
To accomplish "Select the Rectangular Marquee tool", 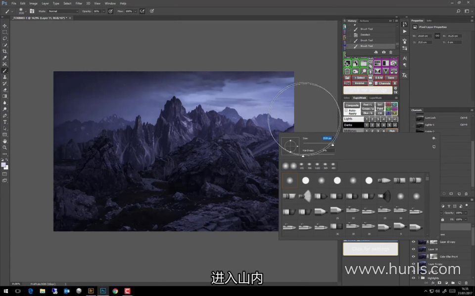I will point(4,32).
